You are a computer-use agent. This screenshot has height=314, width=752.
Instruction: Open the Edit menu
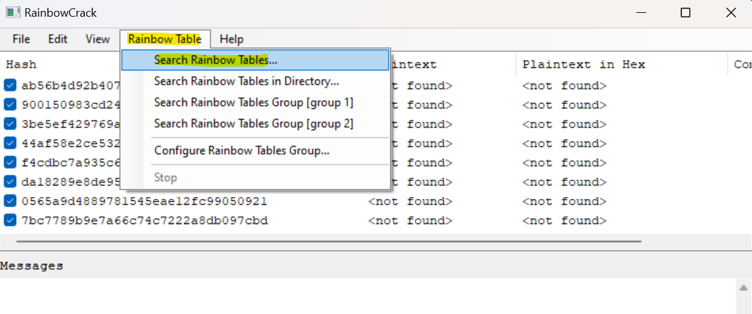pos(58,39)
